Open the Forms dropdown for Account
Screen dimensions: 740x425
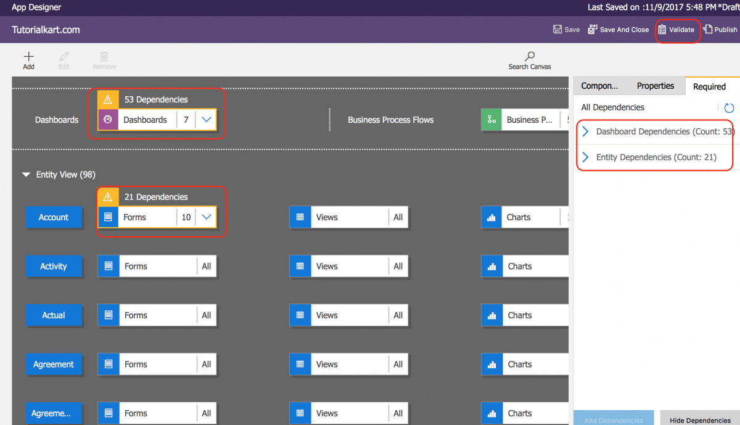[x=207, y=217]
